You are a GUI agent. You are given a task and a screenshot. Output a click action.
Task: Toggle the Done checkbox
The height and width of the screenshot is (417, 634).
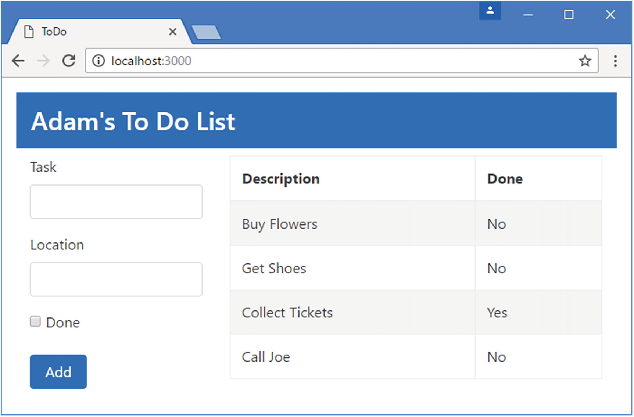pos(35,321)
